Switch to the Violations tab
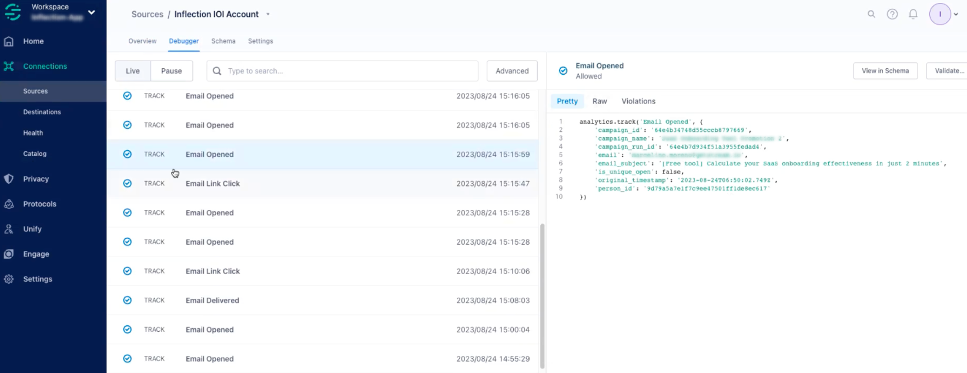The image size is (967, 373). pyautogui.click(x=638, y=101)
